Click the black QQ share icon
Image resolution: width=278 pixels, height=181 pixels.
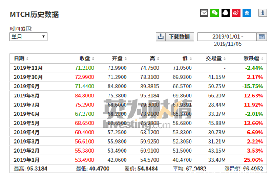225,13
